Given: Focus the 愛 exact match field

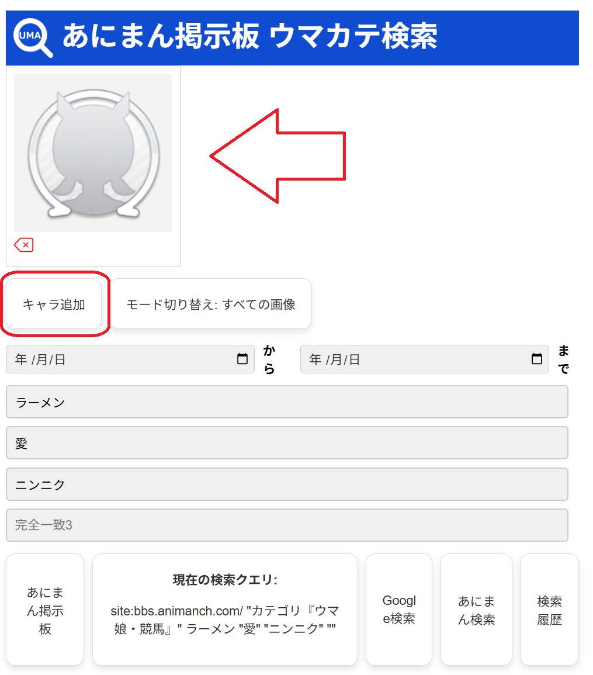Looking at the screenshot, I should click(287, 443).
